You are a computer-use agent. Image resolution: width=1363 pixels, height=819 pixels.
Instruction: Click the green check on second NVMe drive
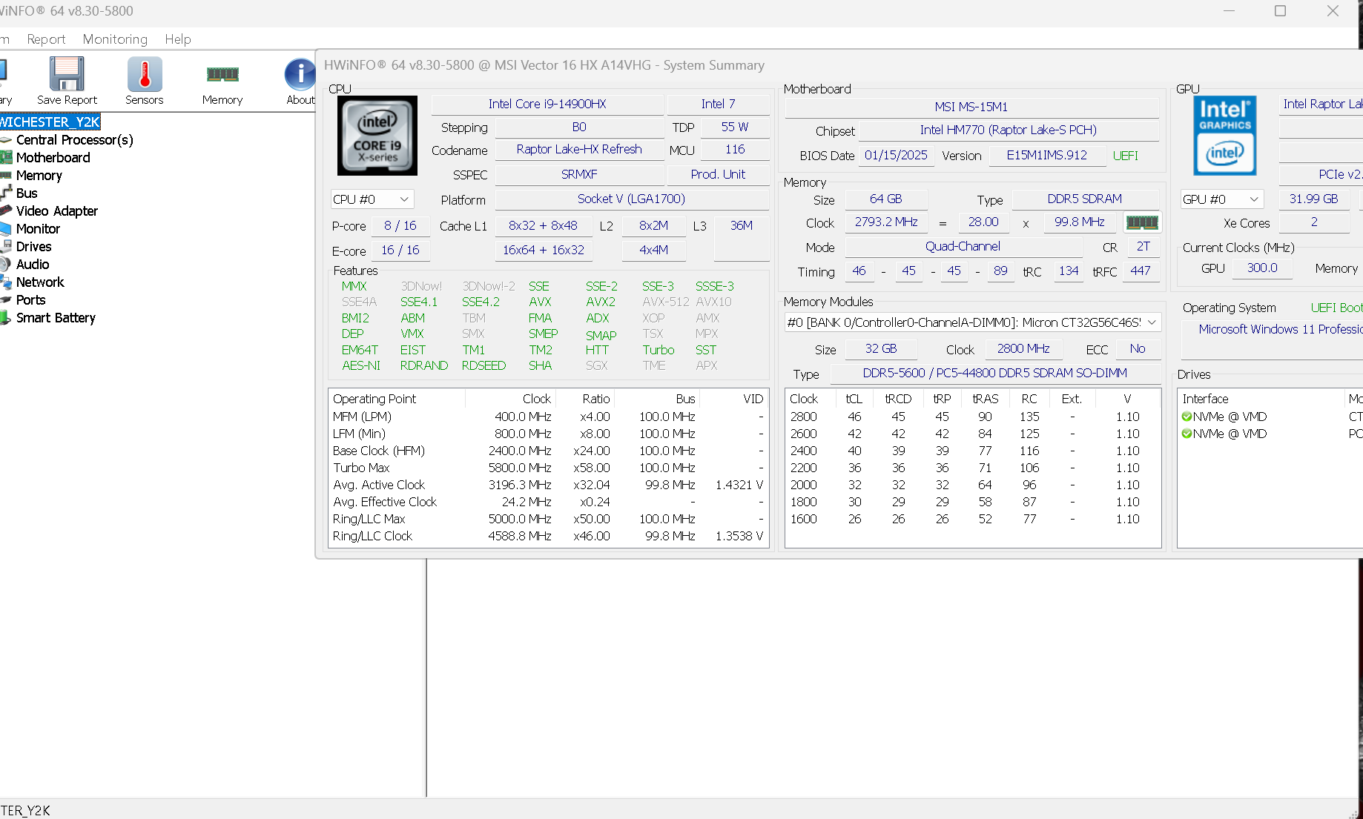pos(1187,434)
